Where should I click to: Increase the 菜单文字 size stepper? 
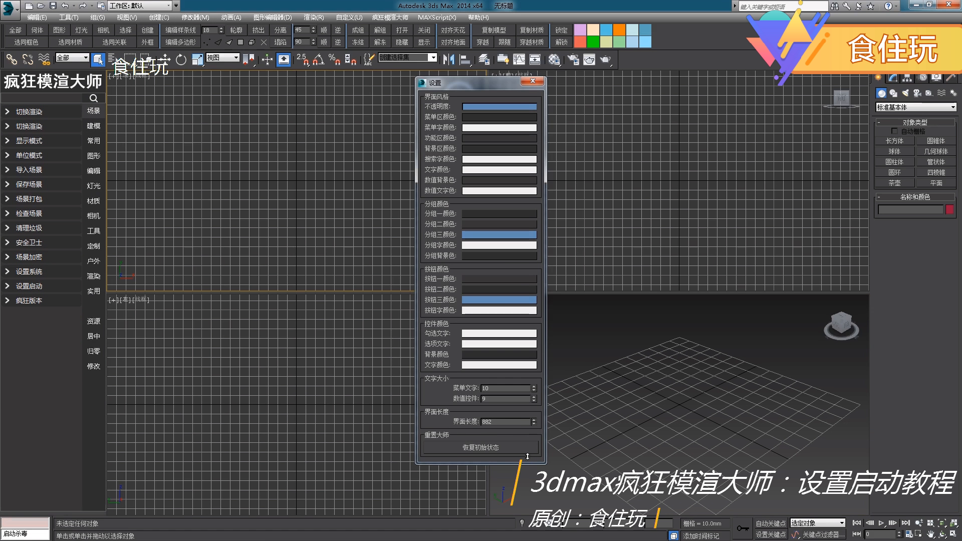[x=534, y=386]
